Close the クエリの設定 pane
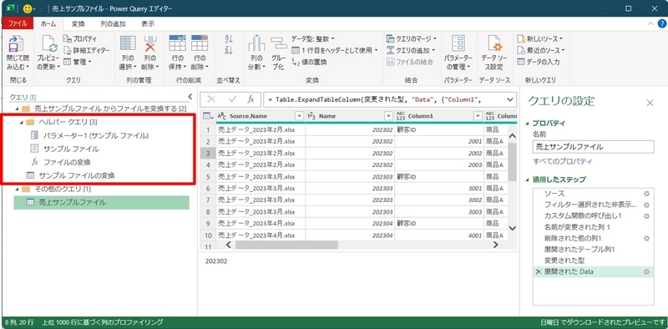The height and width of the screenshot is (329, 668). (650, 102)
